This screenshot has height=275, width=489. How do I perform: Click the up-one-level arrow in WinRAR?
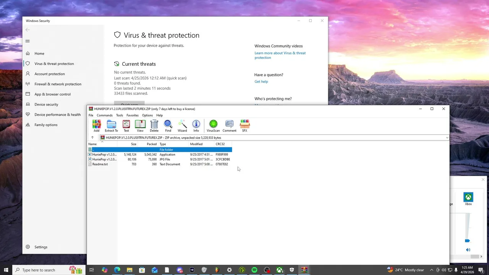pyautogui.click(x=92, y=137)
